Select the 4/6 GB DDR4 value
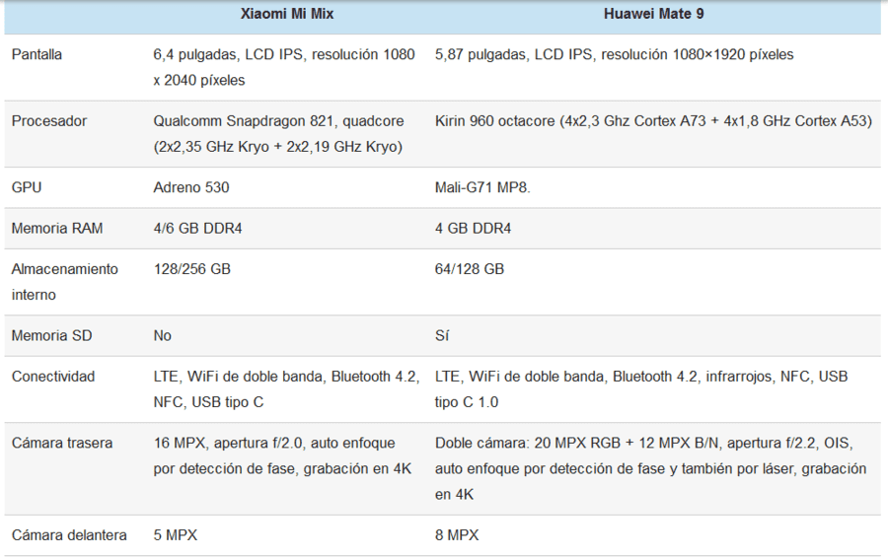 (197, 228)
